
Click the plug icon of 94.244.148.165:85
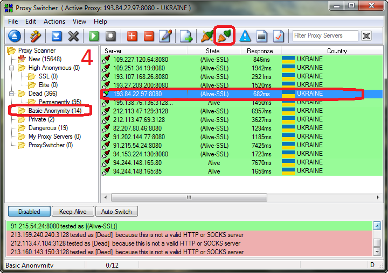pos(106,171)
